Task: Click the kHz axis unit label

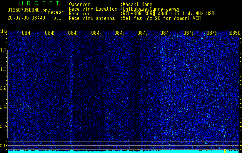Action: coord(4,32)
